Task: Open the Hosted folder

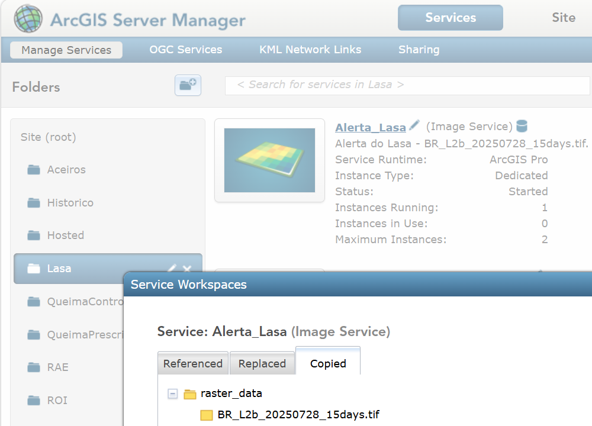Action: (x=66, y=235)
